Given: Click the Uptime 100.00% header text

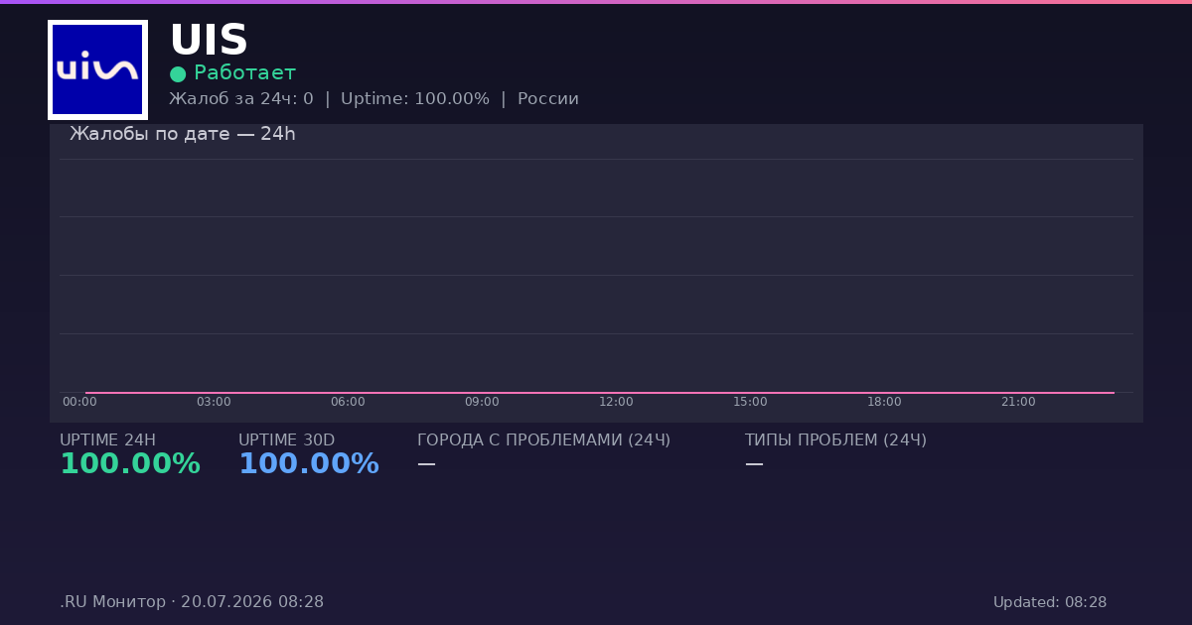Looking at the screenshot, I should (x=415, y=99).
